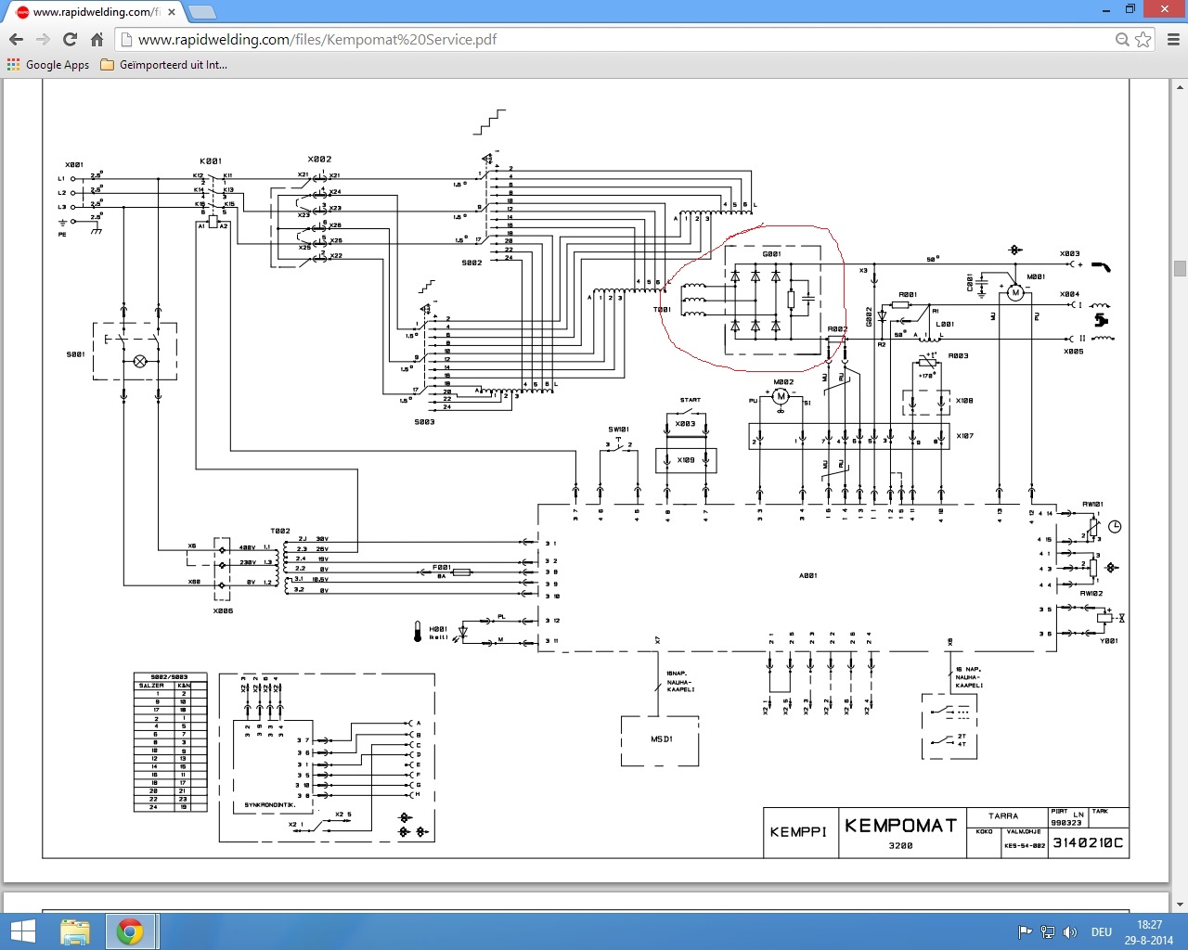Click the S002 switch label
This screenshot has height=950, width=1188.
[x=471, y=263]
